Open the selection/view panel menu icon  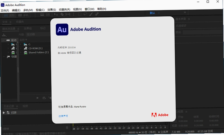(186, 112)
